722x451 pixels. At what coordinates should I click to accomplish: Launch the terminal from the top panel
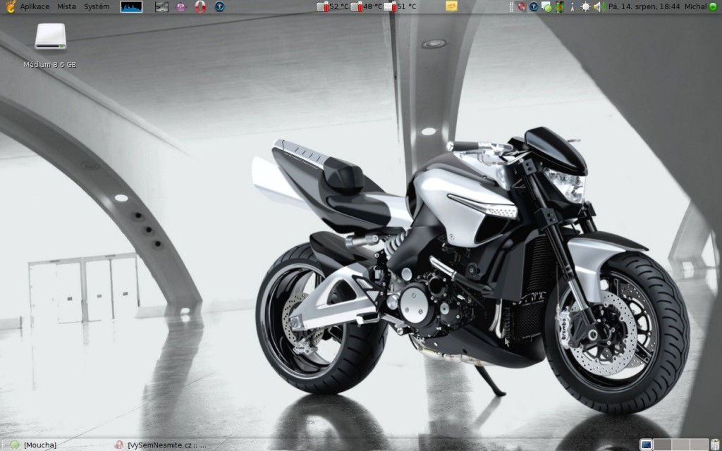(161, 6)
